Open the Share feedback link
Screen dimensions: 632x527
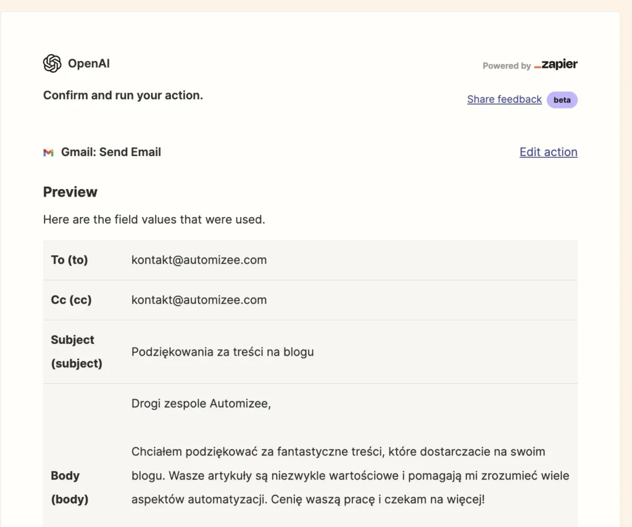pyautogui.click(x=504, y=99)
